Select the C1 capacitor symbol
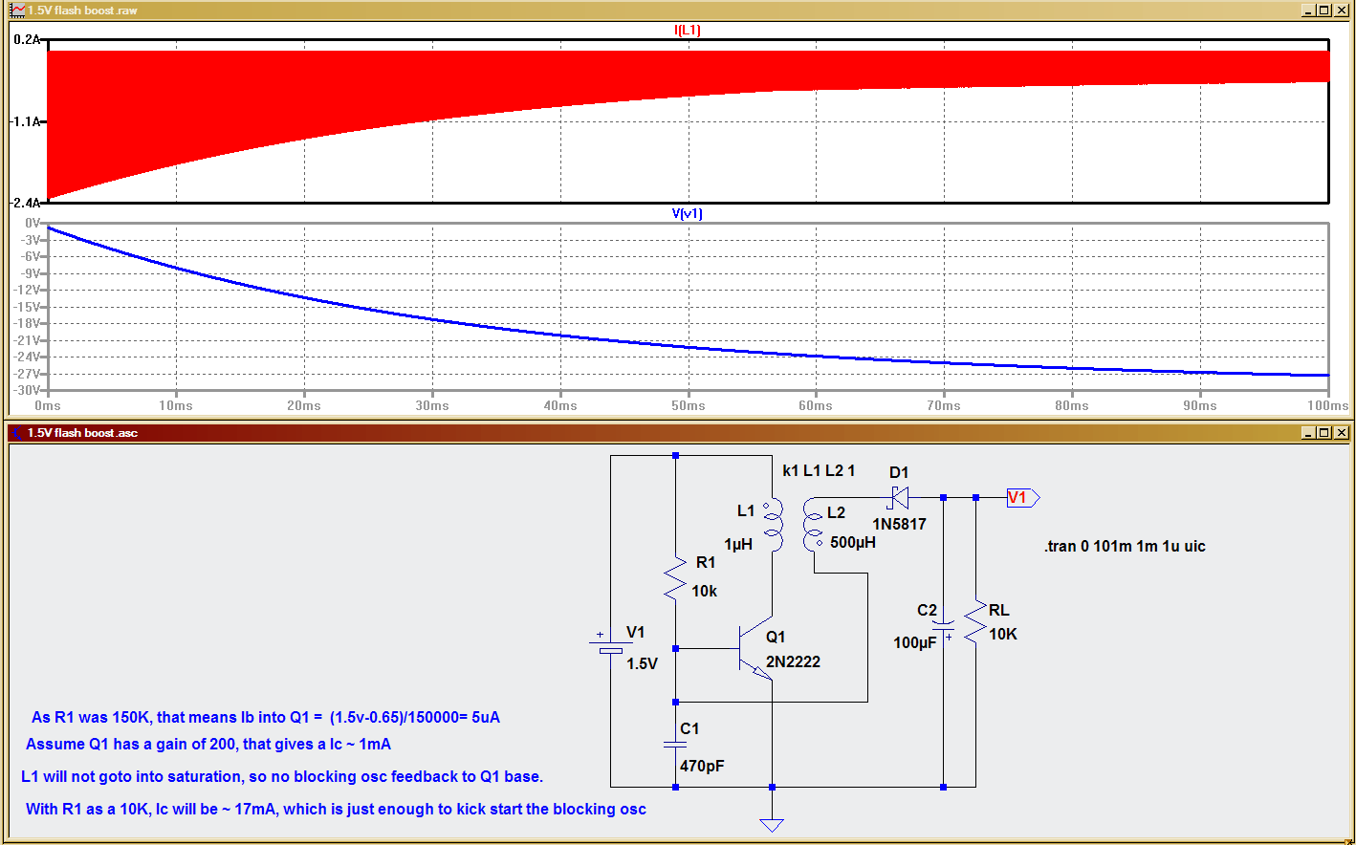The height and width of the screenshot is (845, 1356). pos(675,744)
